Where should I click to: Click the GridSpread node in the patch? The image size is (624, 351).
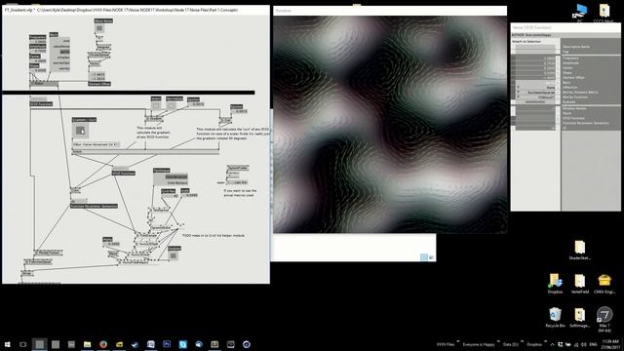click(161, 211)
